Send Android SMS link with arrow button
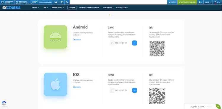Image resolution: width=222 pixels, height=109 pixels. [x=134, y=43]
